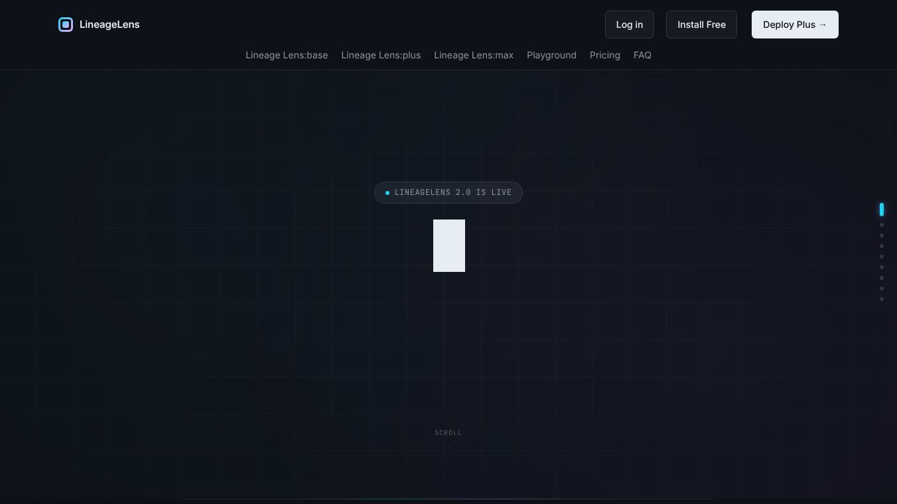This screenshot has height=504, width=897.
Task: Click the LineageLens square logo icon
Action: click(x=66, y=25)
